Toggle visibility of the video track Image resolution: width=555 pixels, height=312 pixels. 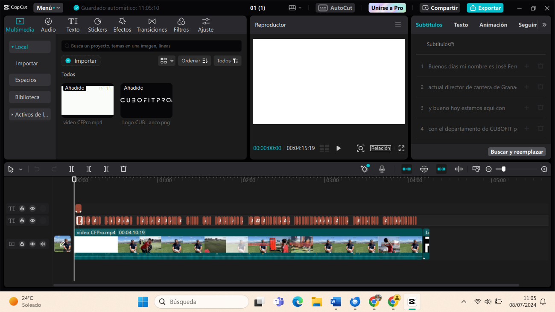tap(32, 244)
